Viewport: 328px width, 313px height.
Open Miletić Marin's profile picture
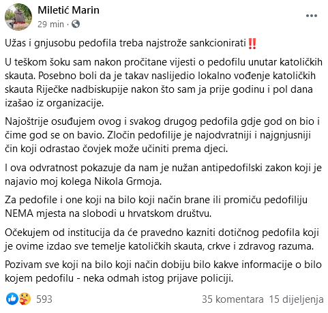[18, 17]
